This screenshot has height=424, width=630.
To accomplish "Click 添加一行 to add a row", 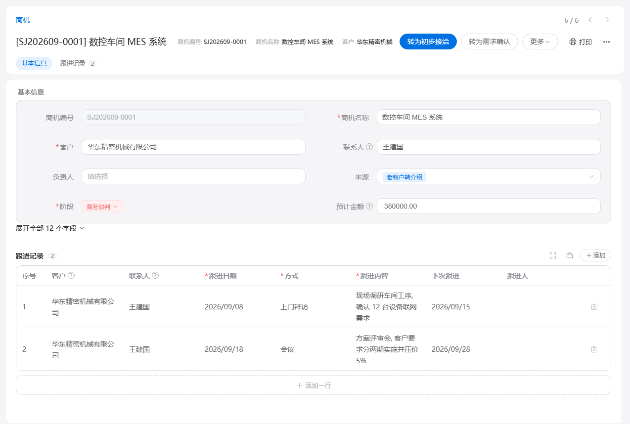I will [x=314, y=385].
